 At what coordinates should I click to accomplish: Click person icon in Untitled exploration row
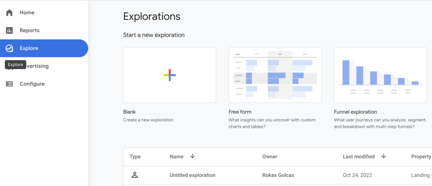135,175
